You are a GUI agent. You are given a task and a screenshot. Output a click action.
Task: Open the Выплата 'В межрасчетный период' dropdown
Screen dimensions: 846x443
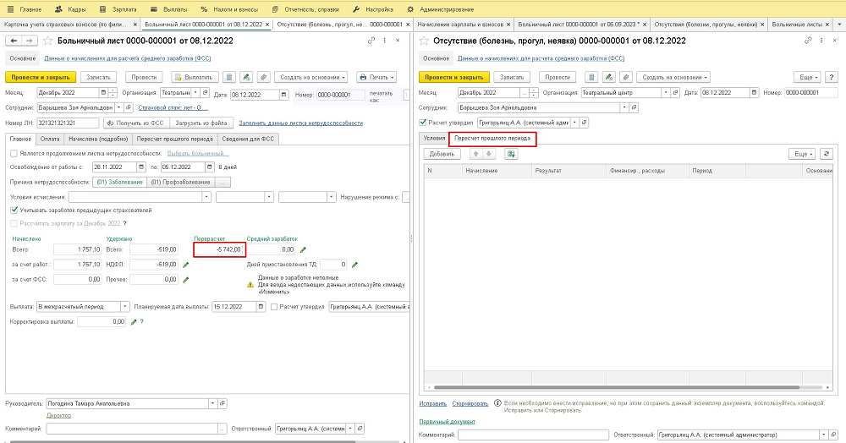pyautogui.click(x=125, y=306)
